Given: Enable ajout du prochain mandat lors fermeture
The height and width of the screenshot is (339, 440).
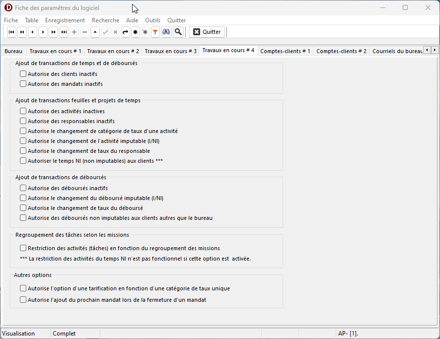Looking at the screenshot, I should click(23, 300).
